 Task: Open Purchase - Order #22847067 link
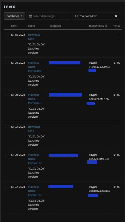tap(35, 99)
